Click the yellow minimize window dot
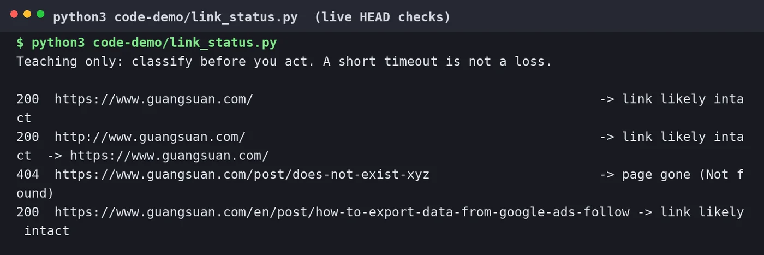This screenshot has width=764, height=255. pos(27,14)
